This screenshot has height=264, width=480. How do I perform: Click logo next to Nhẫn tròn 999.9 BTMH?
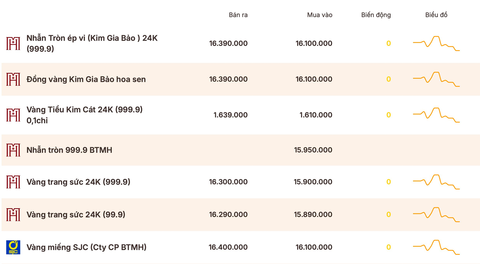tap(13, 150)
